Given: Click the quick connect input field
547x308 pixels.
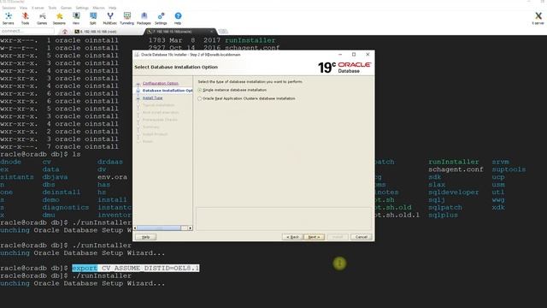Looking at the screenshot, I should tap(27, 32).
